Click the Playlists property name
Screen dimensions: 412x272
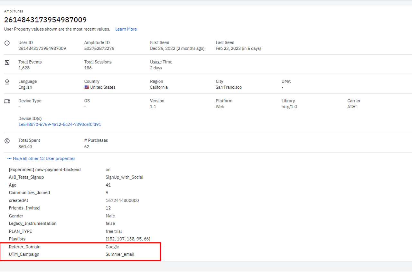point(17,239)
